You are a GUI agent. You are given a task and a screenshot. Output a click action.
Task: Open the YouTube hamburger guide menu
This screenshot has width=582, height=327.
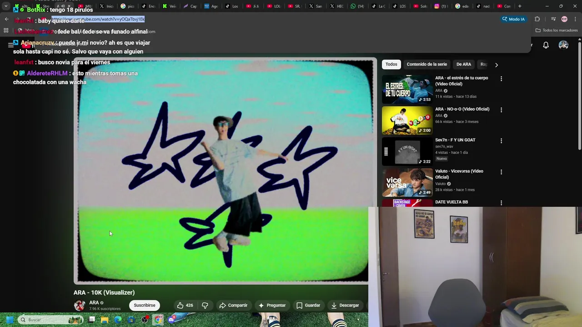point(10,45)
